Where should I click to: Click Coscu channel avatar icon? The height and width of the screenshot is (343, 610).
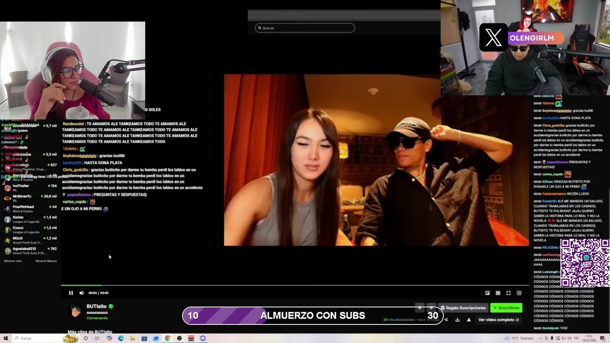point(7,230)
